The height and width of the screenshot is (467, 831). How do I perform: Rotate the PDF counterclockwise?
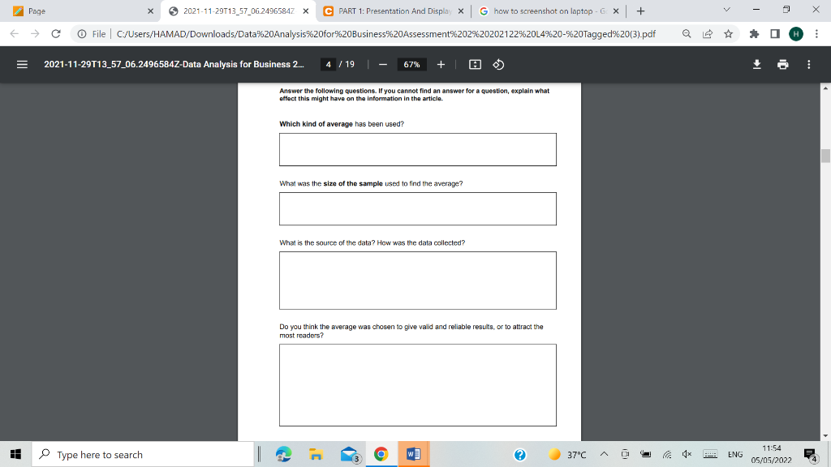498,64
